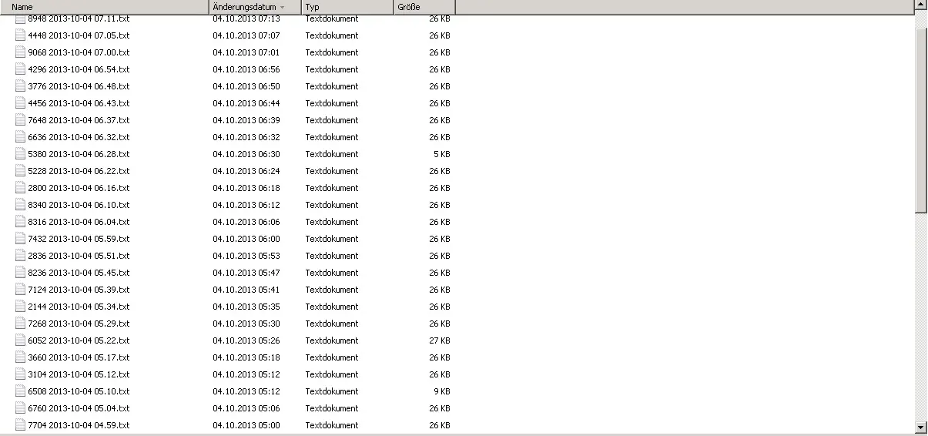Click text file icon of 7432 2013-10-04 05.59.txt
The image size is (928, 436).
pos(21,239)
